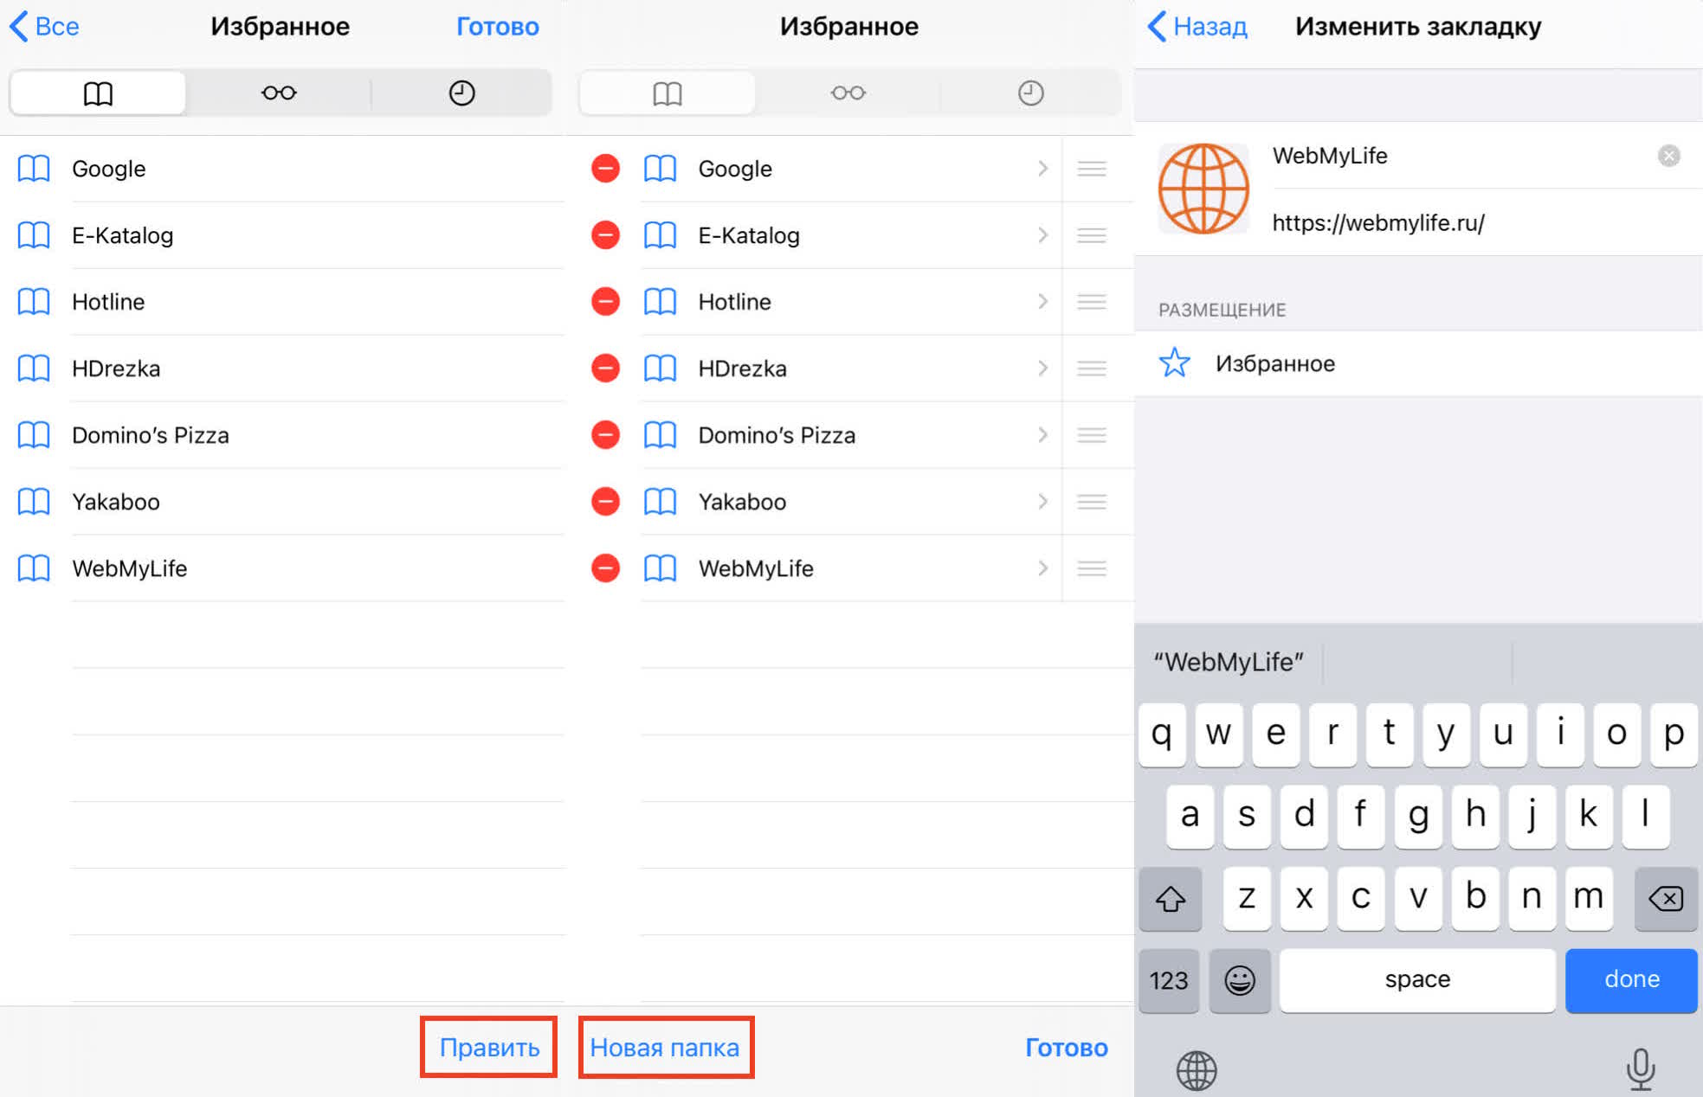Tap red delete icon next to Google
This screenshot has height=1097, width=1703.
click(x=605, y=168)
